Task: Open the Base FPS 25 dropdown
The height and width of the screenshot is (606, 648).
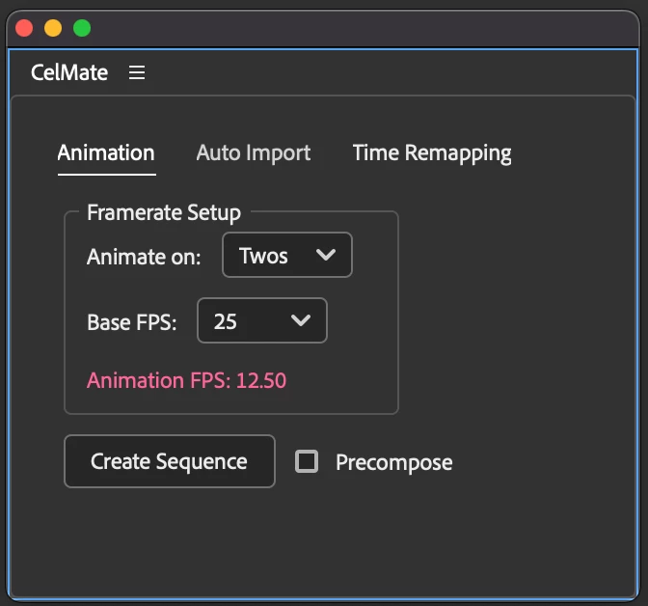Action: (262, 320)
